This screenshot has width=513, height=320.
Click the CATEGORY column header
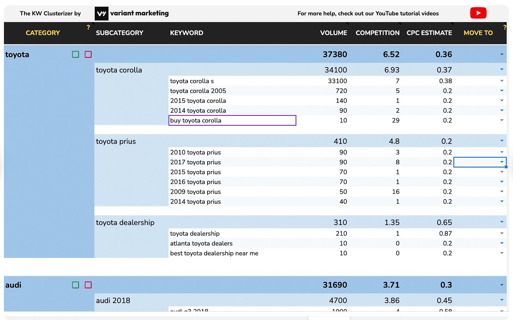point(43,33)
